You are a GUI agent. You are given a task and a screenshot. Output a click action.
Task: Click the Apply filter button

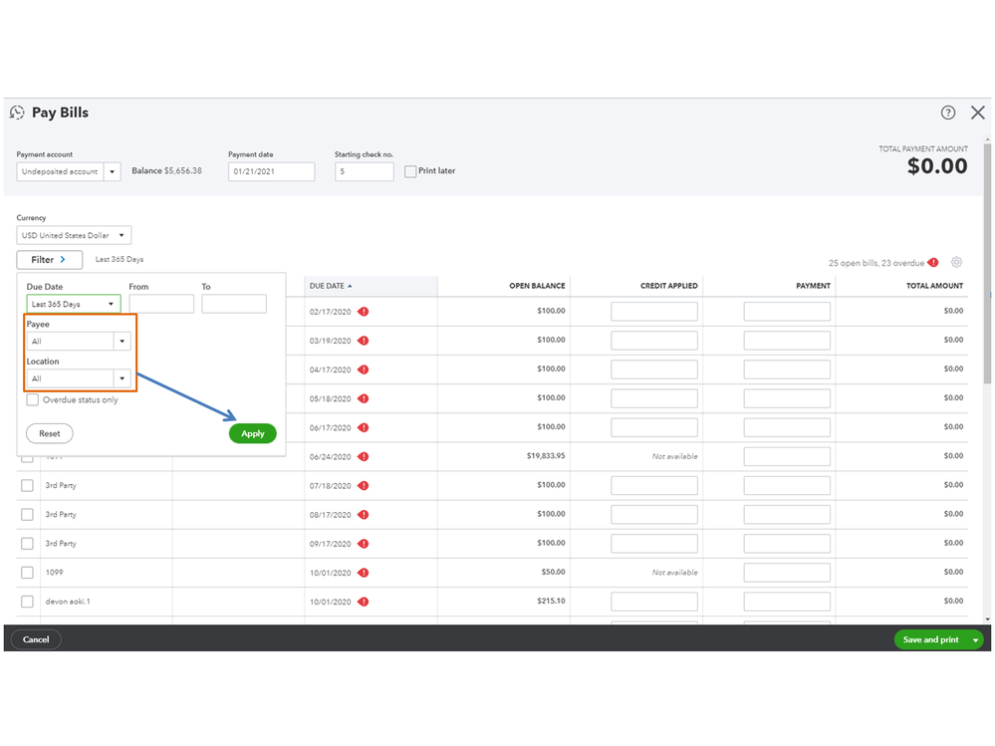tap(253, 433)
